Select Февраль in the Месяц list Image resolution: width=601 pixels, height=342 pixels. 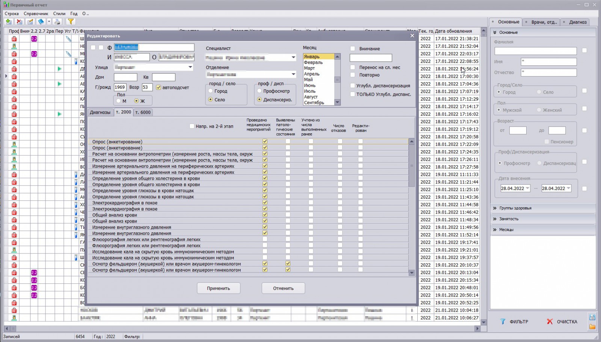coord(313,62)
